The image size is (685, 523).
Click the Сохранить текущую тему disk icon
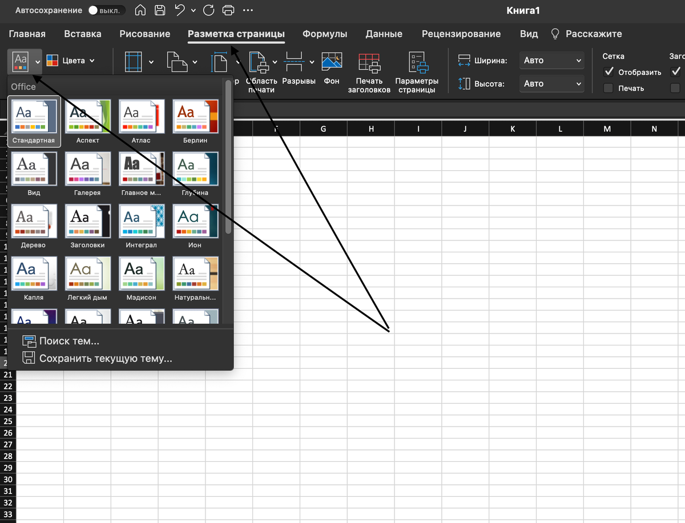[x=29, y=359]
